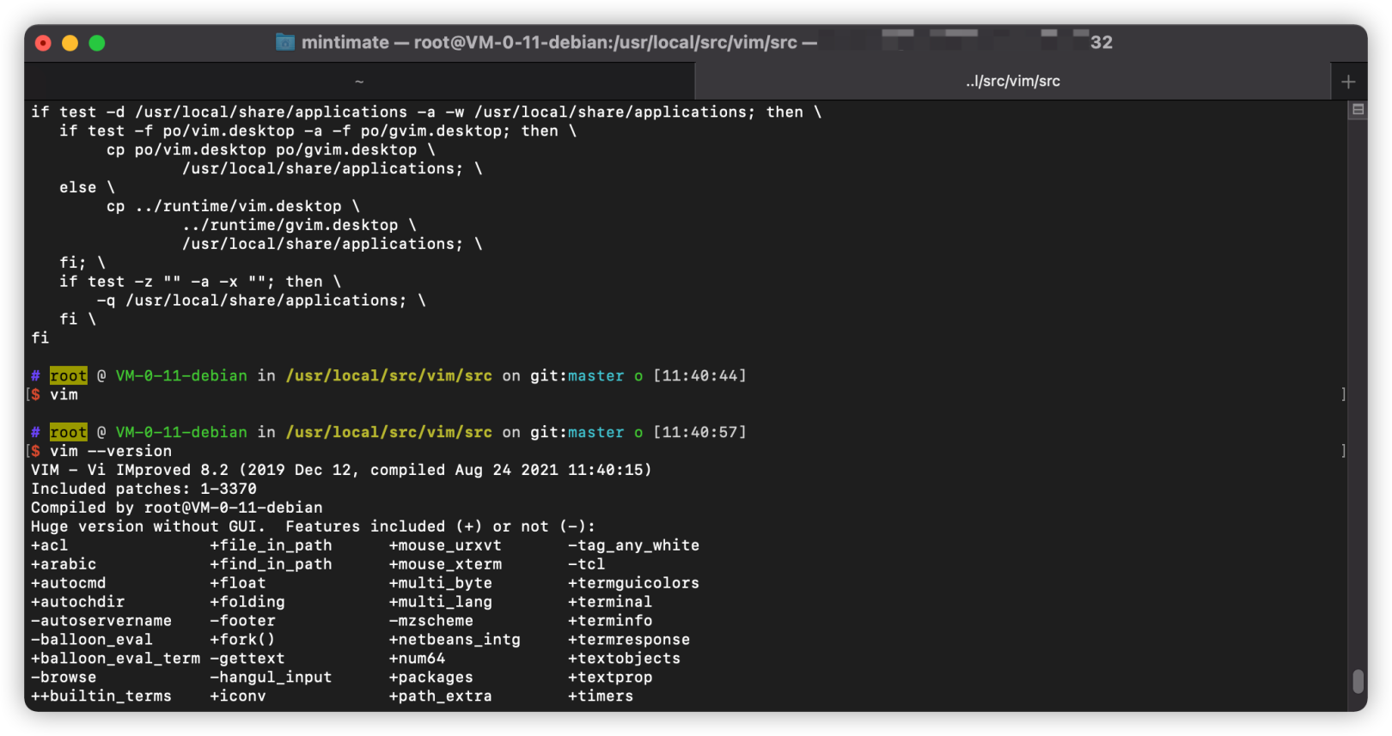The width and height of the screenshot is (1392, 736).
Task: Click the '+termguicolors' feature entry
Action: (x=633, y=583)
